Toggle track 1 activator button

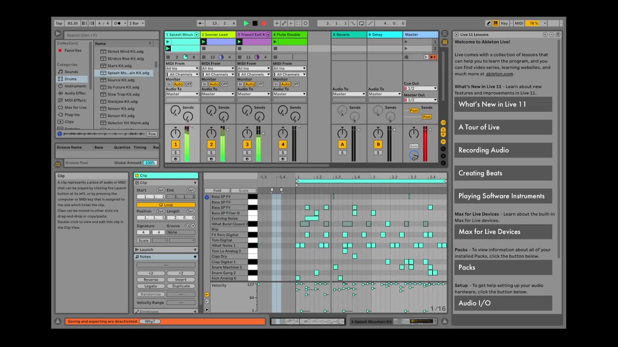click(175, 145)
